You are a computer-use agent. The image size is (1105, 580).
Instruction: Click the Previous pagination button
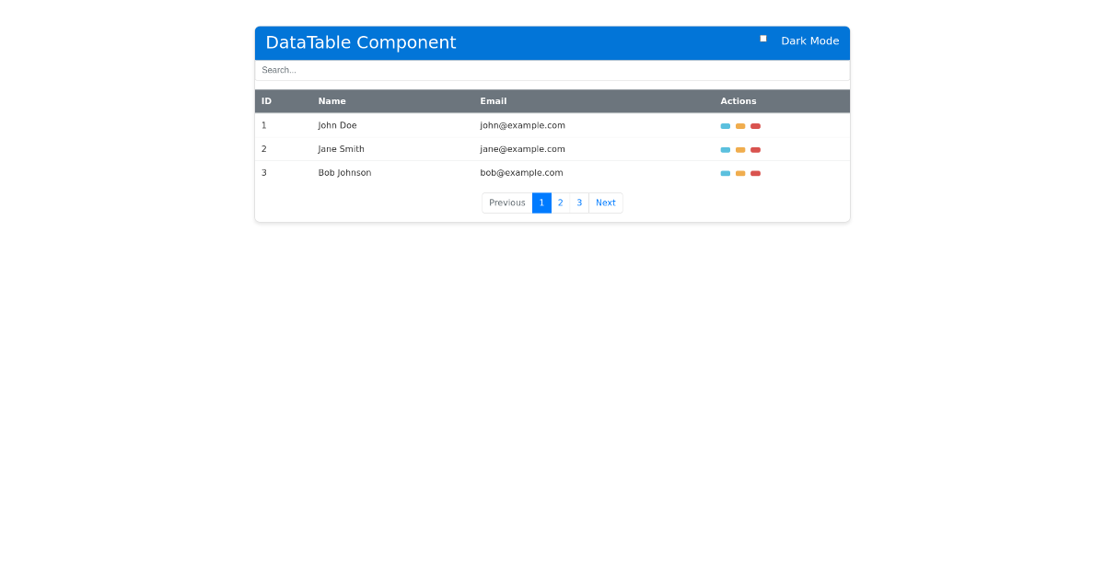pos(506,203)
